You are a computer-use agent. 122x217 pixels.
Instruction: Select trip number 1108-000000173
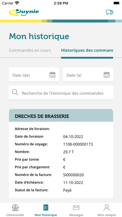[78, 144]
